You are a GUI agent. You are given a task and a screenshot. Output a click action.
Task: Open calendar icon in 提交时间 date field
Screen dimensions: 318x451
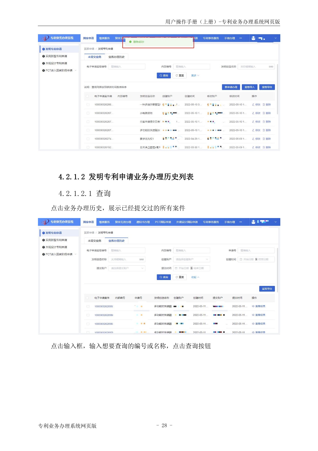[176, 268]
